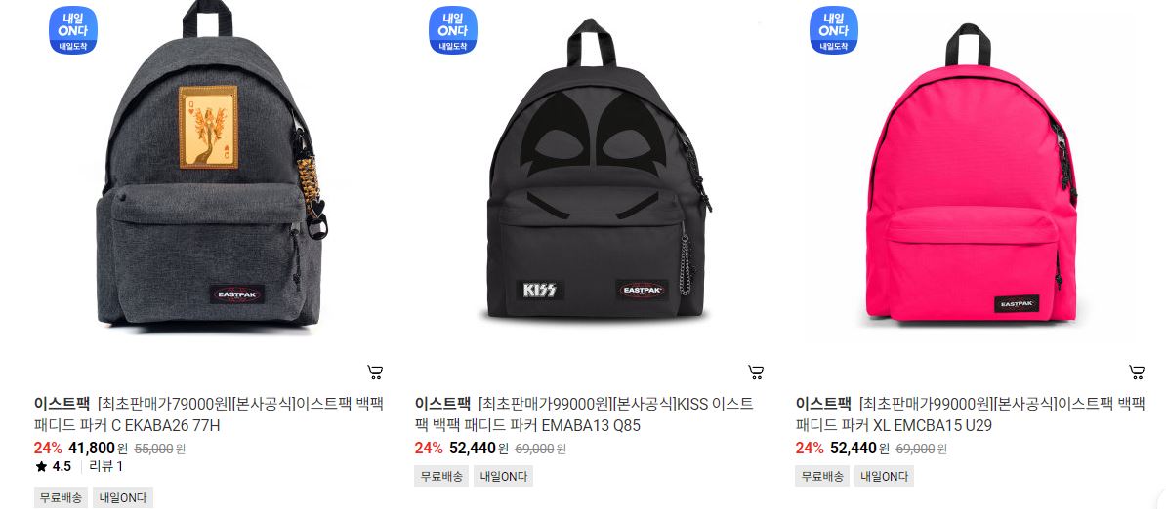Click 무료배송 tag under gray backpack
This screenshot has width=1166, height=509.
[x=61, y=498]
